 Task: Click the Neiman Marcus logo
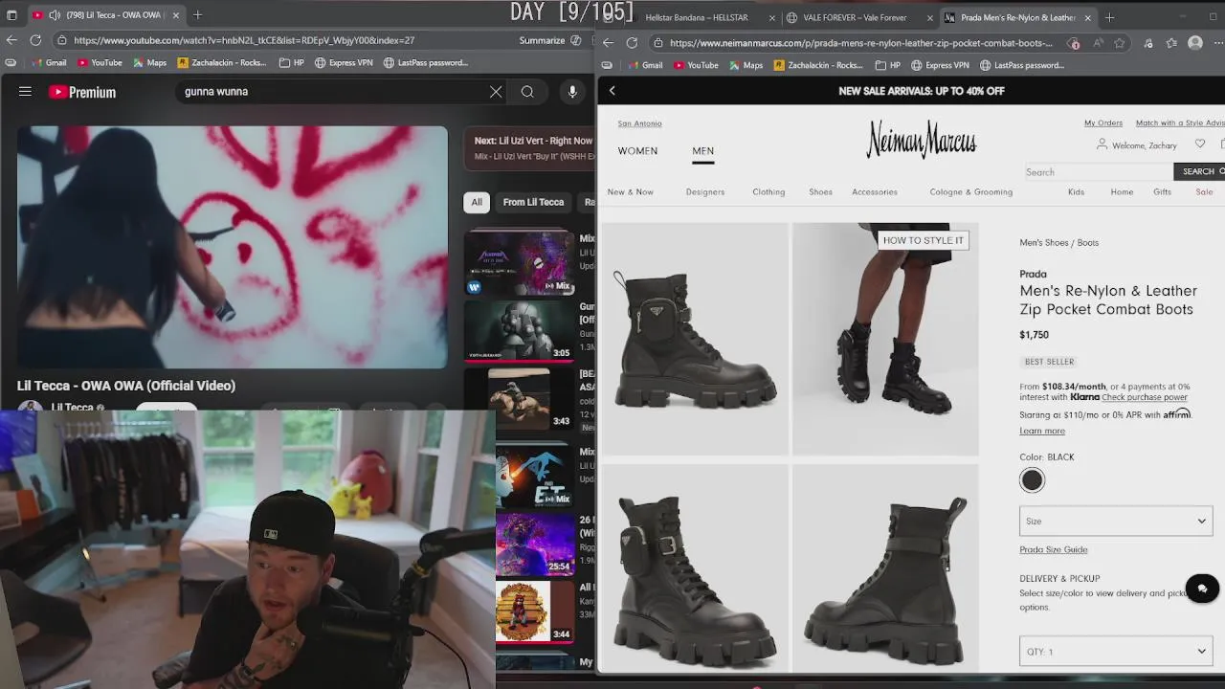tap(922, 140)
